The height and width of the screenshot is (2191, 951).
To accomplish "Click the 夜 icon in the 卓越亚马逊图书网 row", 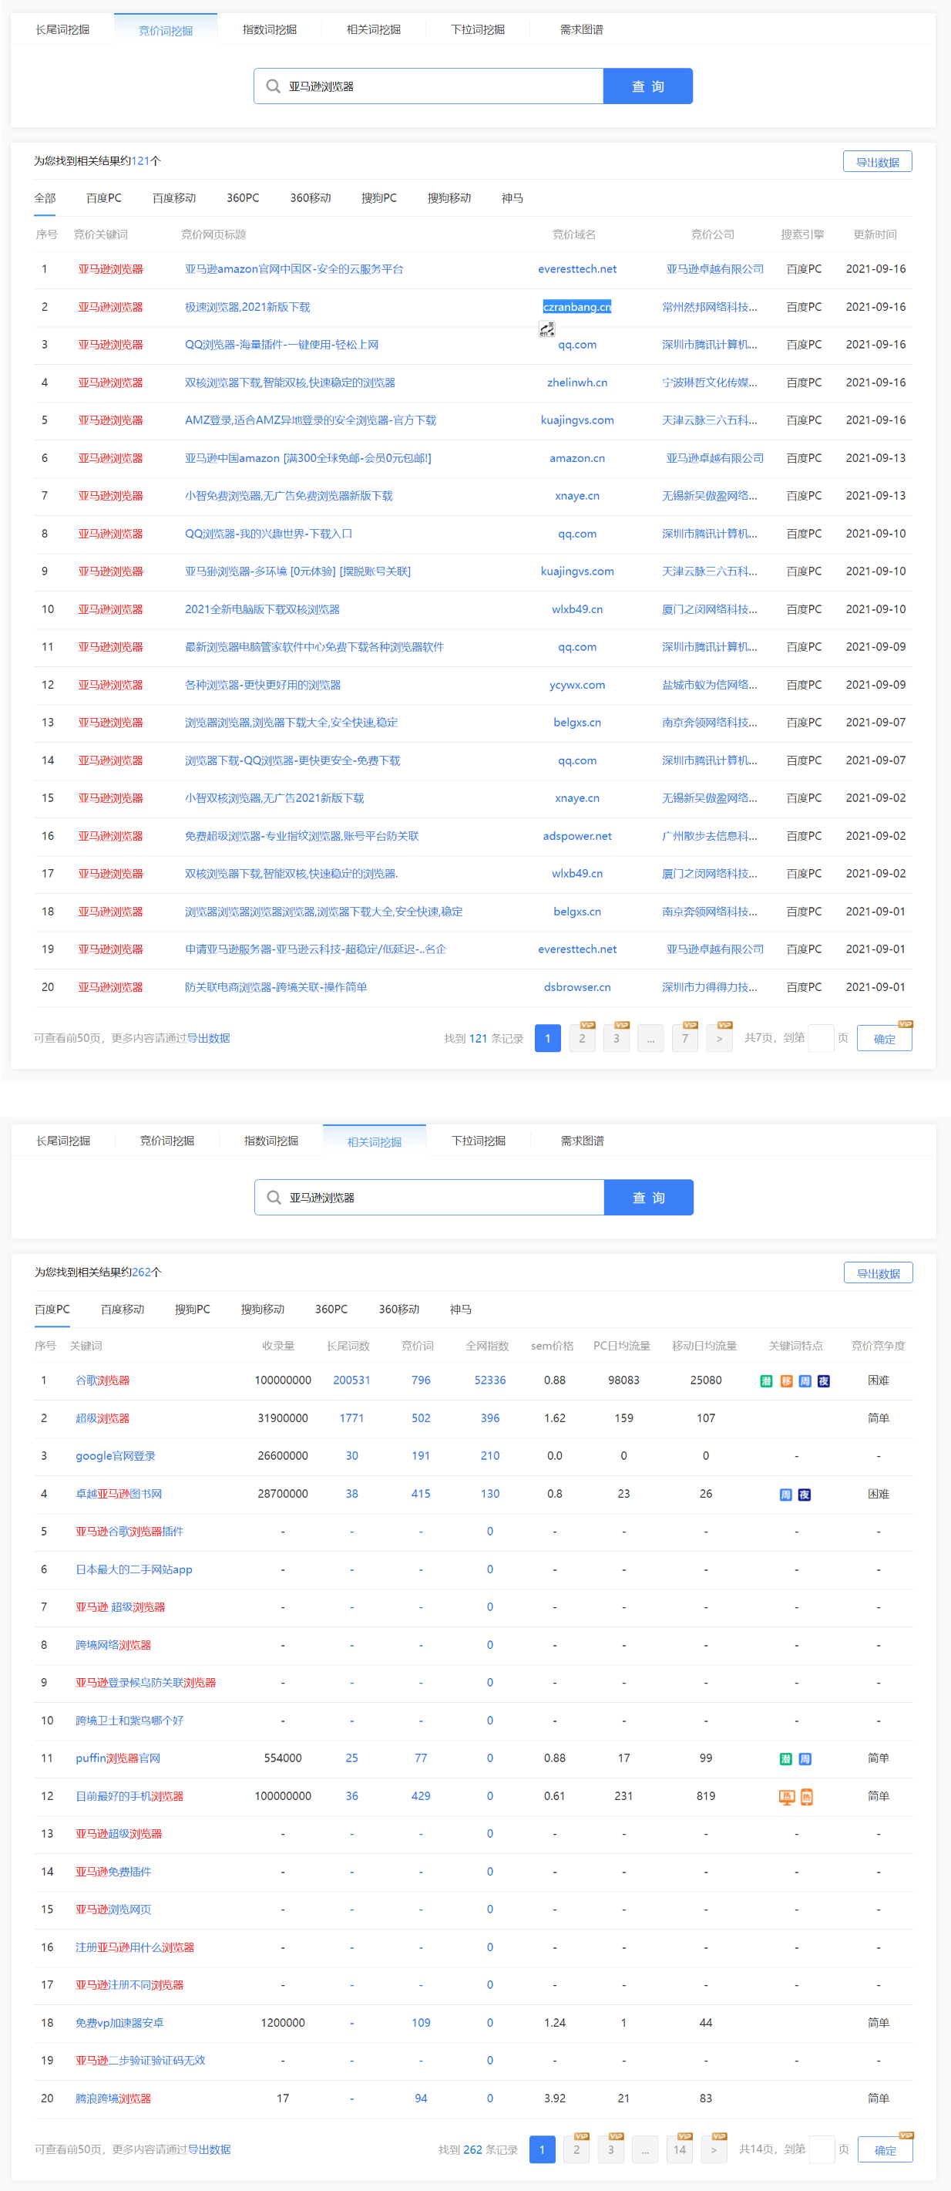I will tap(805, 1495).
